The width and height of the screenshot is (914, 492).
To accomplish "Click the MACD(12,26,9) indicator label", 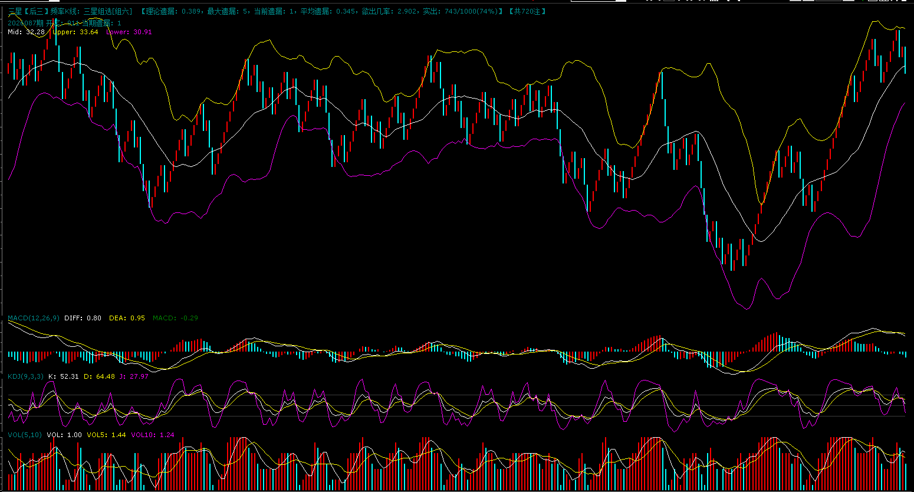I will [33, 318].
